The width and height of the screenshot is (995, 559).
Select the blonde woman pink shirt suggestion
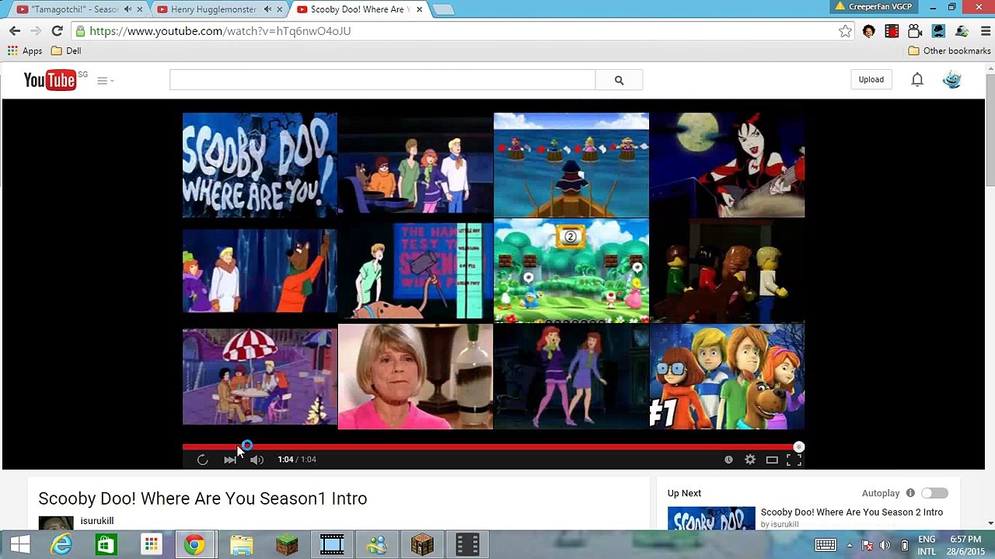(415, 377)
